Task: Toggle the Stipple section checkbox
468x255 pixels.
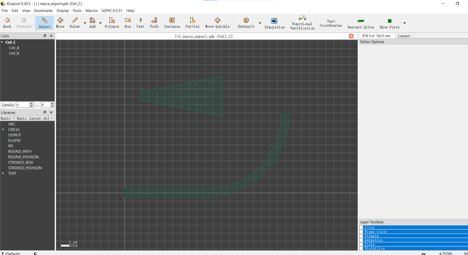Action: (361, 236)
